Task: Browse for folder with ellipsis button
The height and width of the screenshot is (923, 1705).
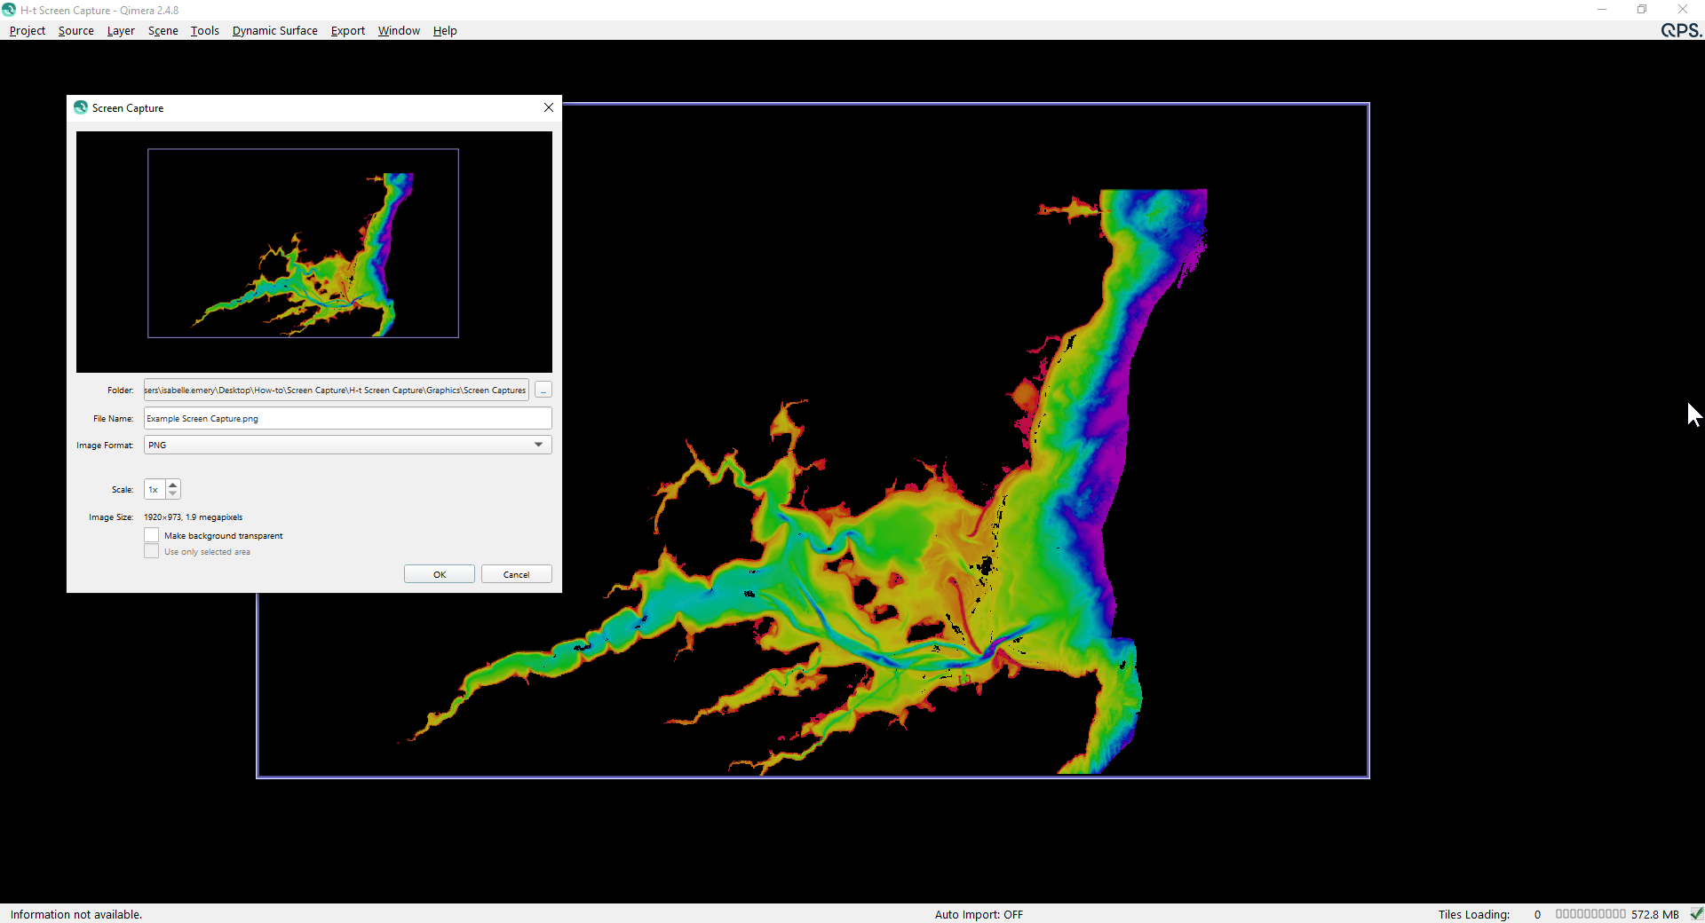Action: tap(543, 390)
